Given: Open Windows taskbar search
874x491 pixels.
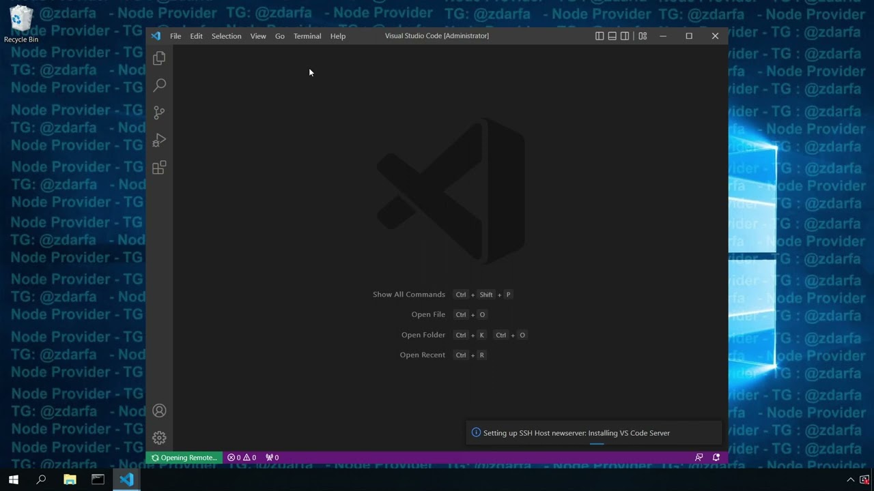Looking at the screenshot, I should 41,479.
